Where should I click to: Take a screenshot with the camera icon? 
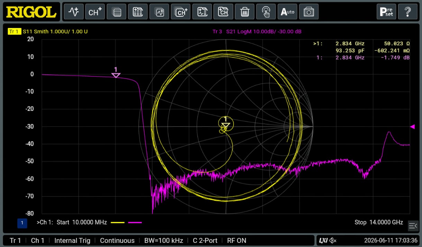(x=309, y=12)
